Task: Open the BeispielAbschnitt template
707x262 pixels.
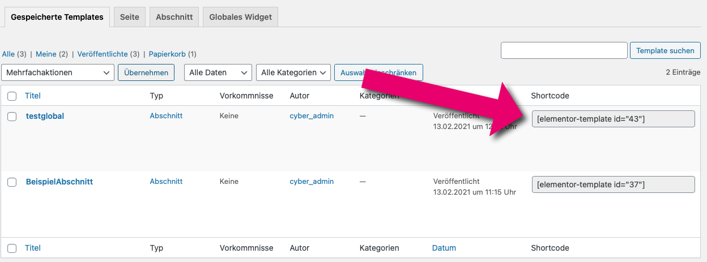Action: click(59, 182)
